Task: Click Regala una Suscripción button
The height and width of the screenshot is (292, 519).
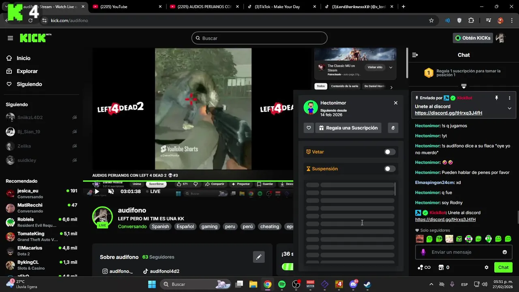Action: [348, 128]
